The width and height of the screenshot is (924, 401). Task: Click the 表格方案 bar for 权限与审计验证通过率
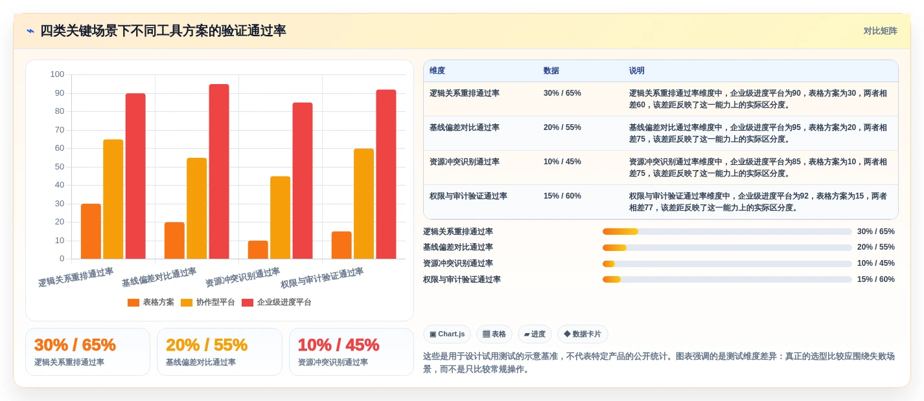pos(341,245)
